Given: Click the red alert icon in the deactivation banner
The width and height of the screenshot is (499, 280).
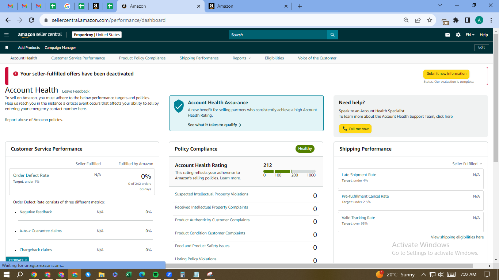Looking at the screenshot, I should point(16,74).
